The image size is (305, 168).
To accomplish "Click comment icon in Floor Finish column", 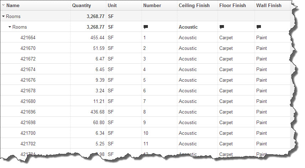I will tap(222, 27).
